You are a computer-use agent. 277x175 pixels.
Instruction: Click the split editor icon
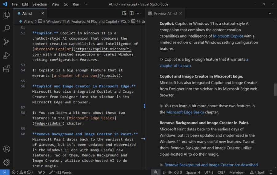(131, 14)
